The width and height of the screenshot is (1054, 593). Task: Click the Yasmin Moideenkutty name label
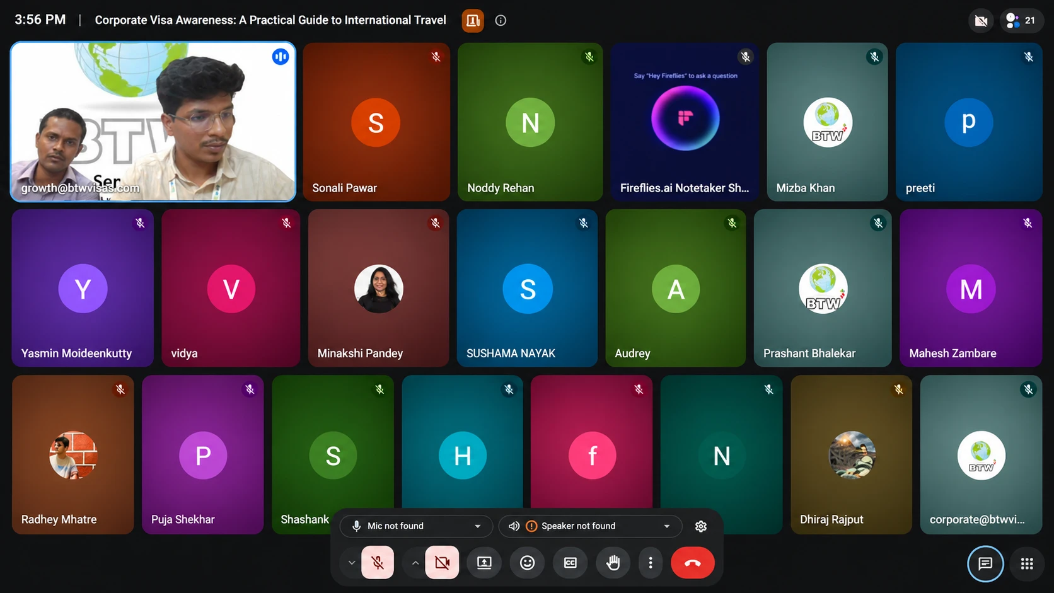click(x=76, y=354)
